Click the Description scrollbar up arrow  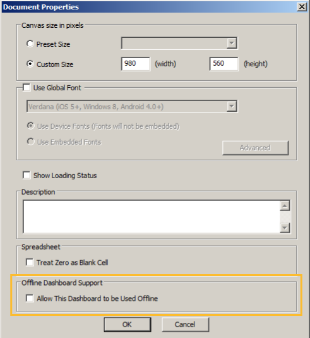[x=285, y=206]
